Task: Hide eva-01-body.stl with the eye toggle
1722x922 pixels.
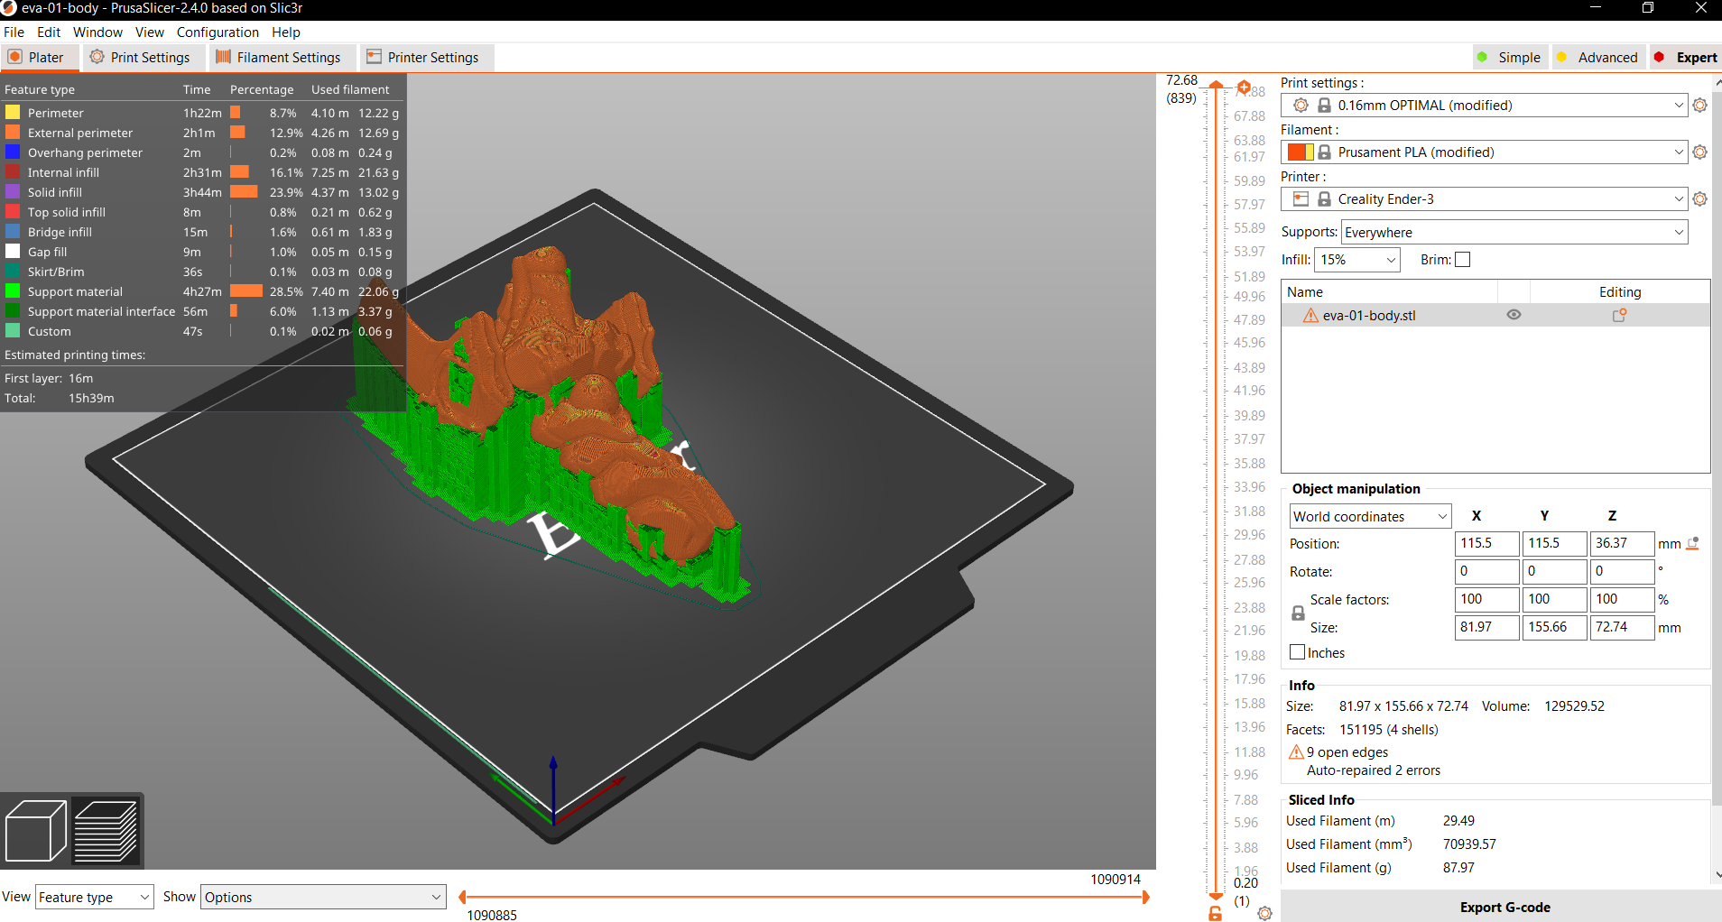Action: coord(1514,315)
